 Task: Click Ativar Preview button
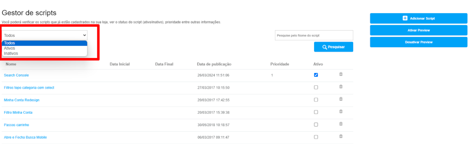point(419,30)
